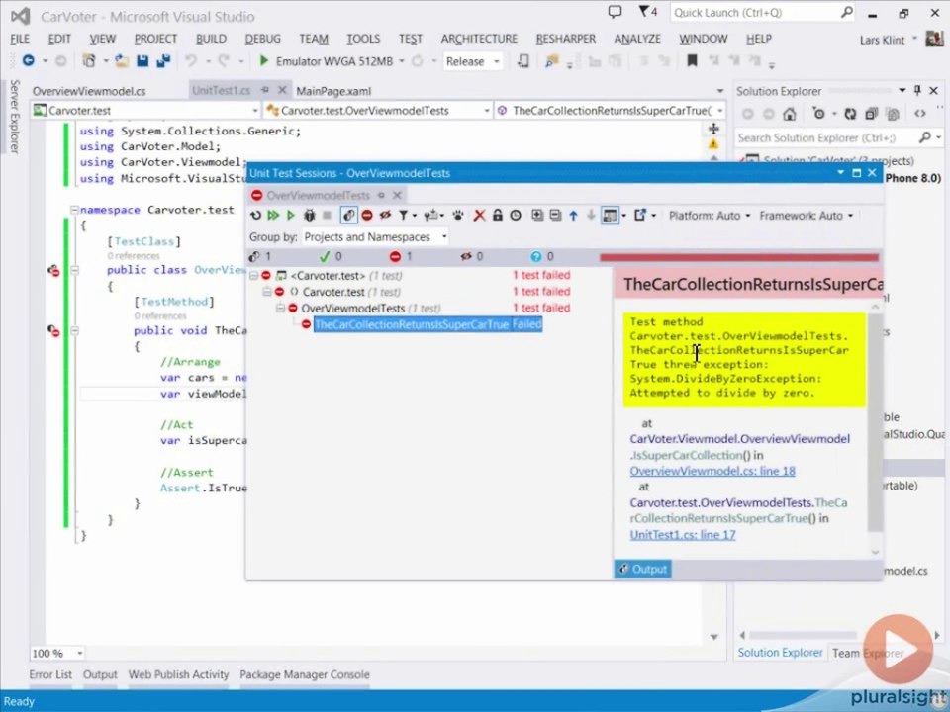Refresh the unit test session
This screenshot has height=712, width=950.
(x=255, y=215)
